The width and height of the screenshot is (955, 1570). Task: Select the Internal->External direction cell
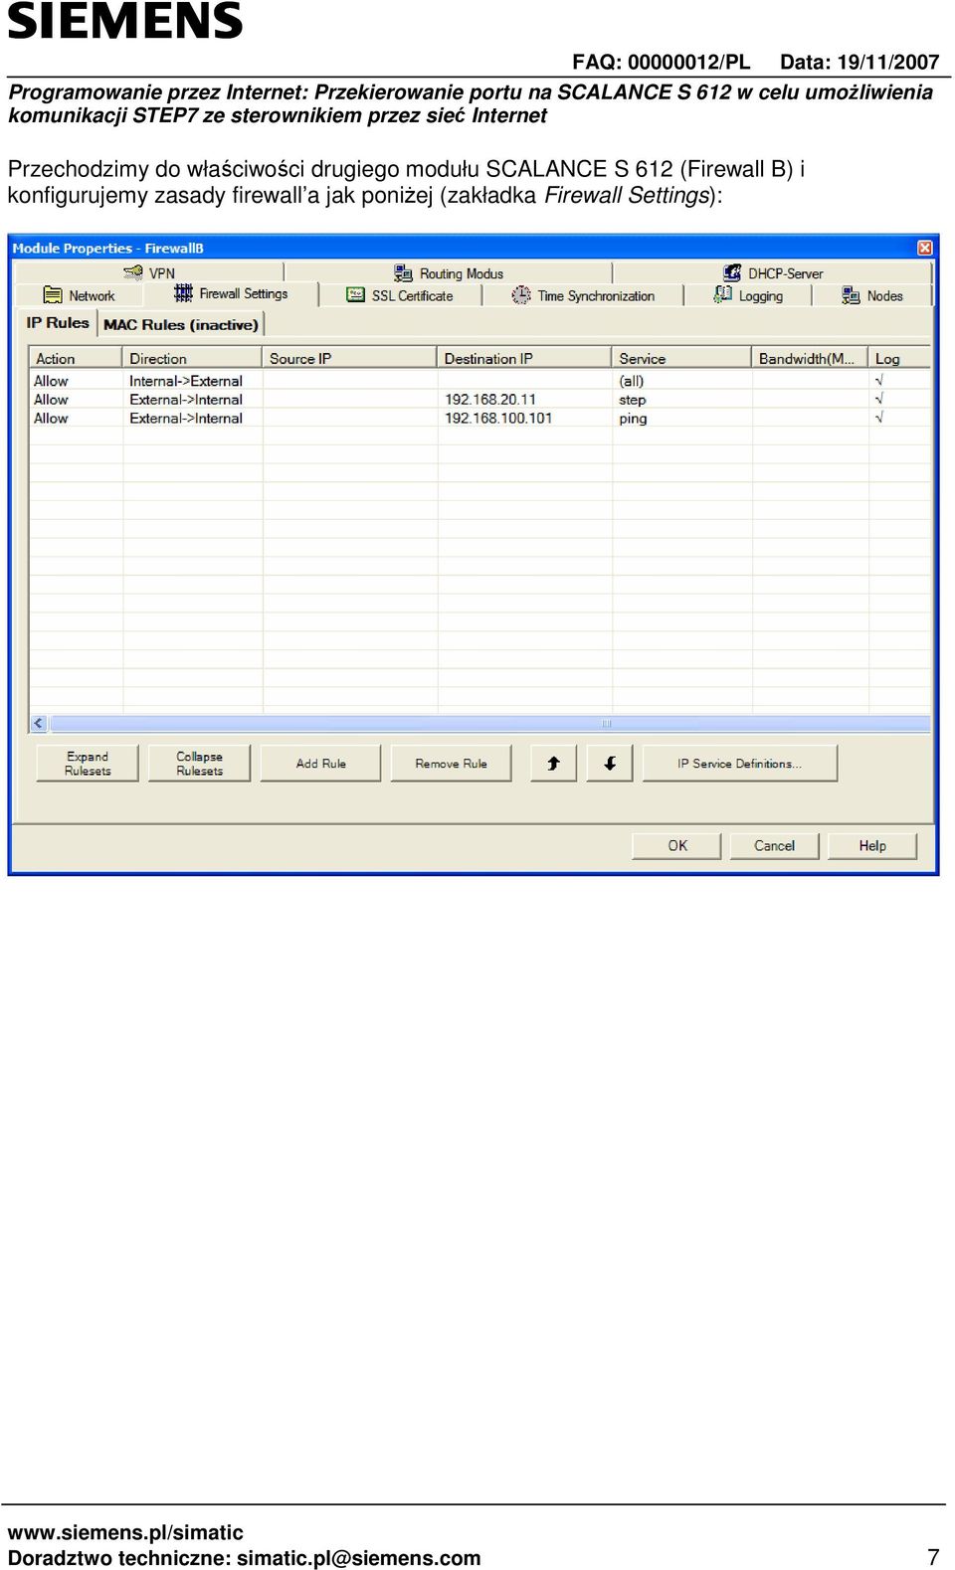click(192, 380)
